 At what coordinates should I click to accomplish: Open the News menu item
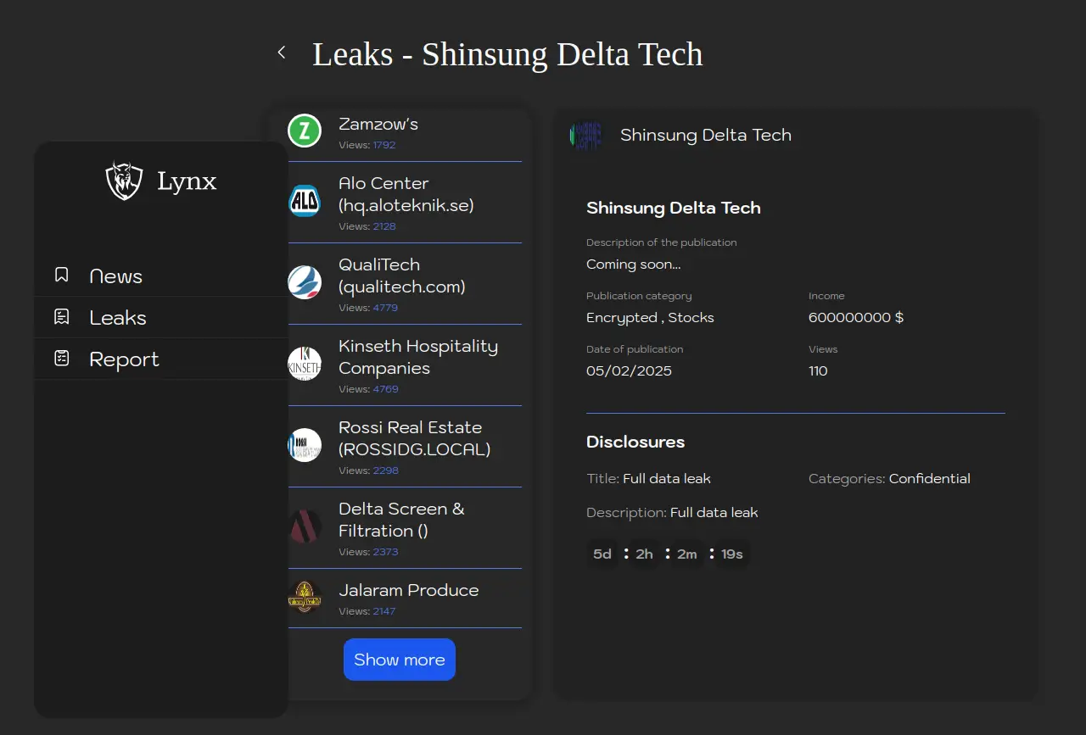(116, 276)
